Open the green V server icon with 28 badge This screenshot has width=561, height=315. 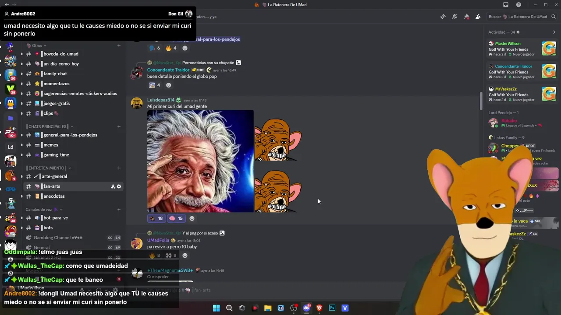click(x=11, y=89)
